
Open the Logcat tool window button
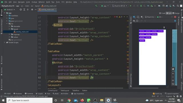tap(39, 94)
